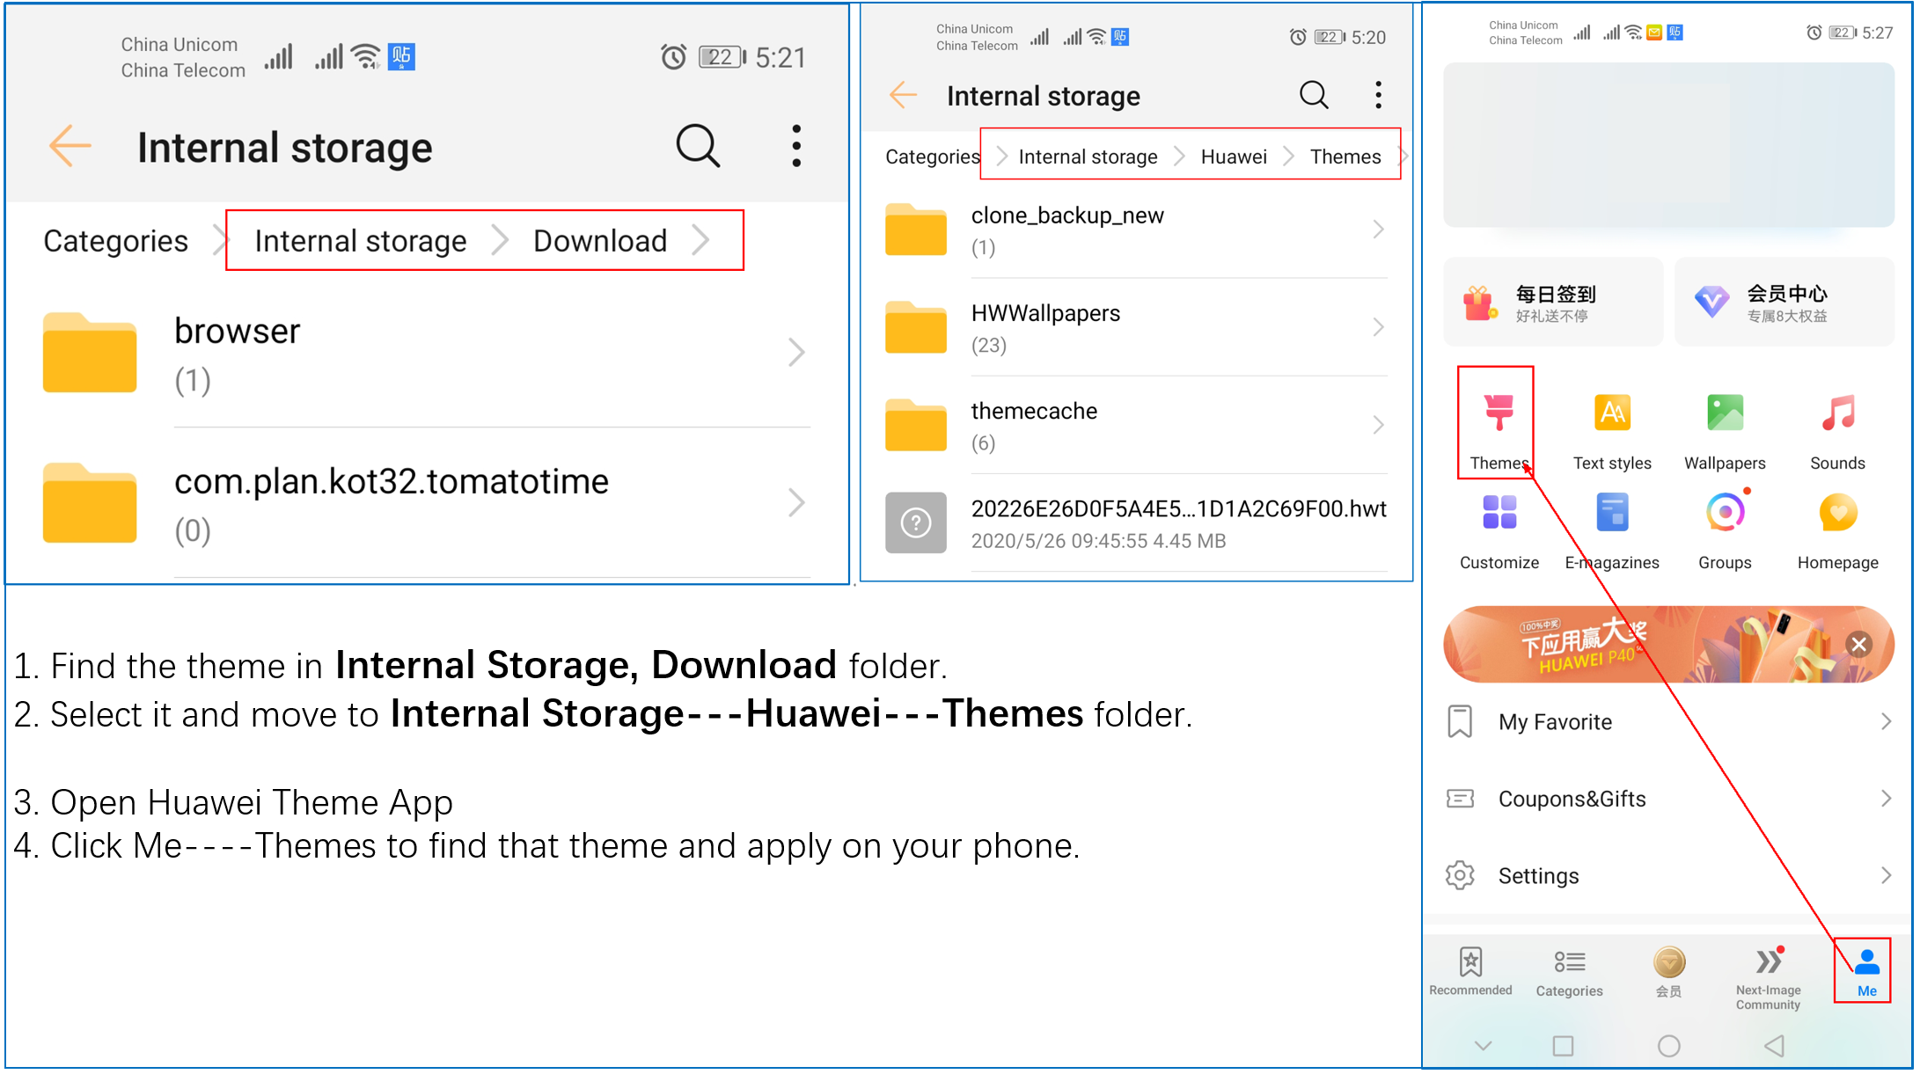Dismiss the HUAWEI P40 banner
Viewport: 1920px width, 1074px height.
[x=1858, y=644]
